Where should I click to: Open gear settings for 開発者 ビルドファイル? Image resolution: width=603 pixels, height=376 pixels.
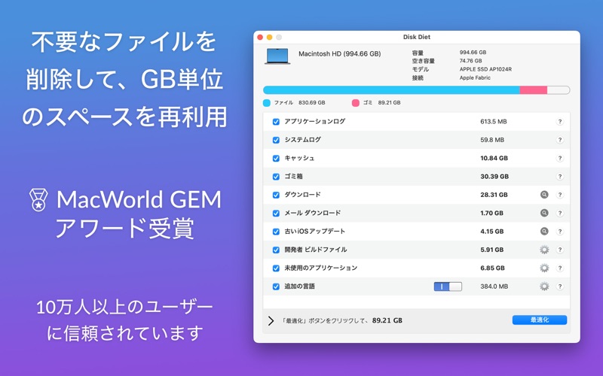(544, 250)
